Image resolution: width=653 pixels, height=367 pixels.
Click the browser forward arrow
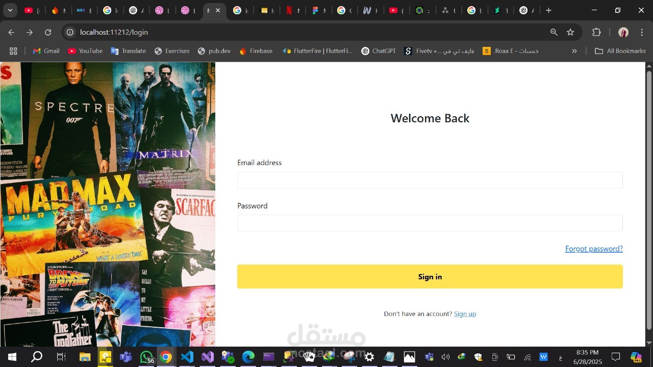(30, 32)
